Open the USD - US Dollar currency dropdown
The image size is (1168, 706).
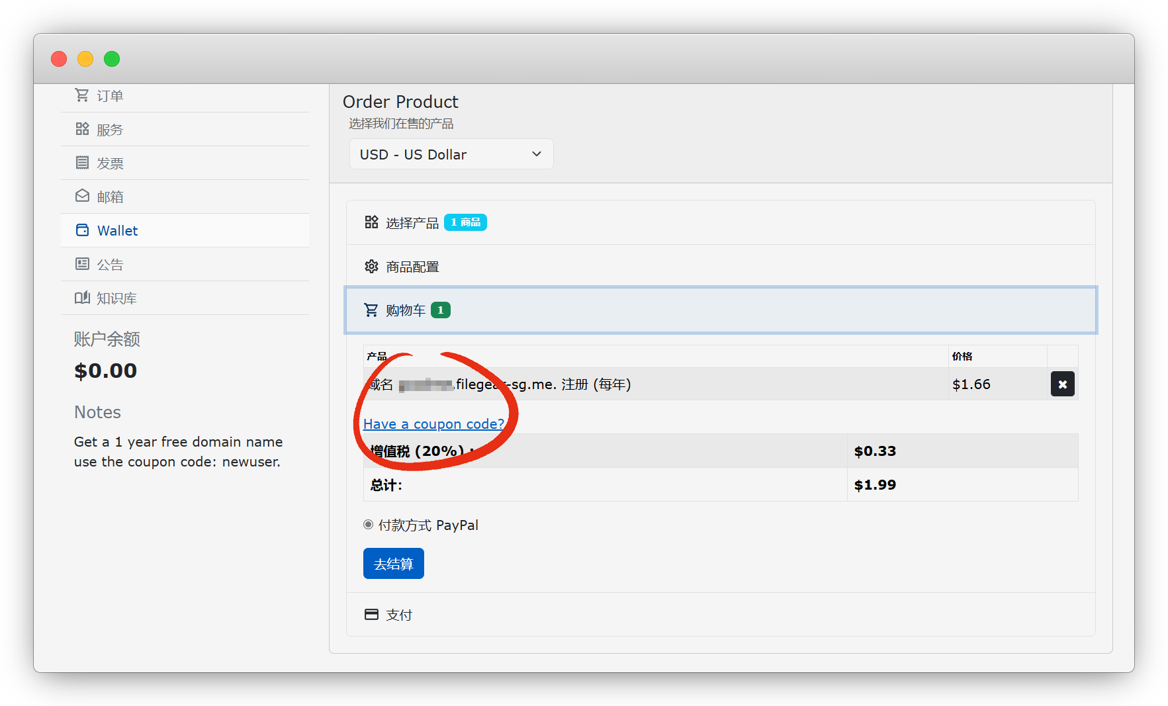click(451, 154)
